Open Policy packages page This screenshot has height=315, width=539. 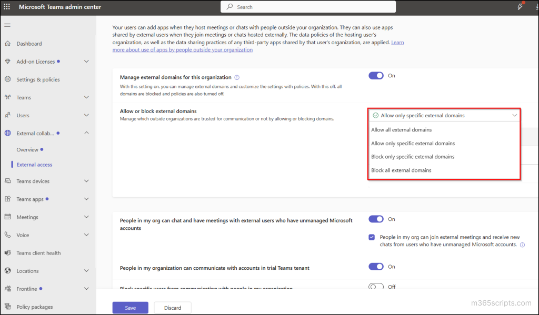click(x=35, y=307)
